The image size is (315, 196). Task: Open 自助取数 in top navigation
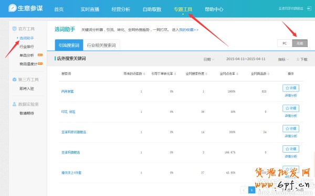point(152,9)
